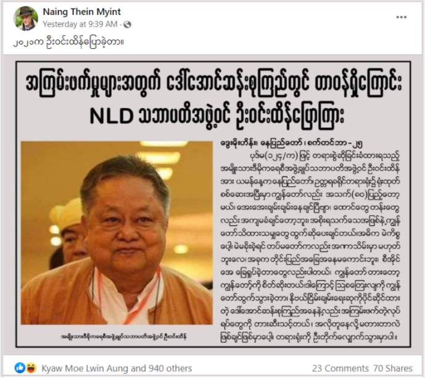Click Naing Thein Myint's profile picture
Viewport: 425px width, 378px height.
point(25,18)
